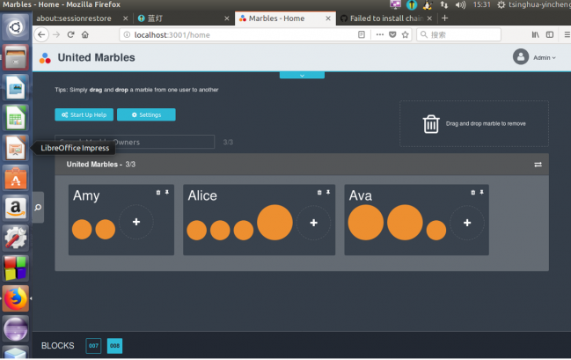Open the Admin user dropdown
The width and height of the screenshot is (571, 360).
click(x=533, y=57)
